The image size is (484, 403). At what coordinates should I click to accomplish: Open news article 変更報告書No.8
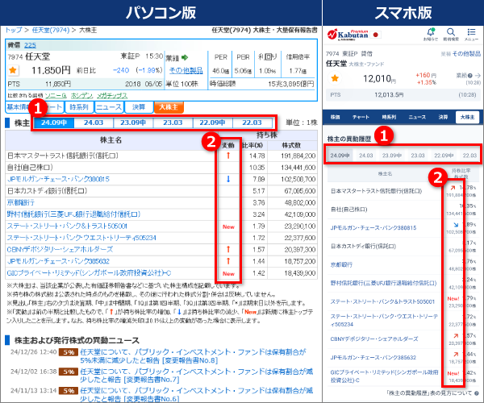(x=193, y=355)
